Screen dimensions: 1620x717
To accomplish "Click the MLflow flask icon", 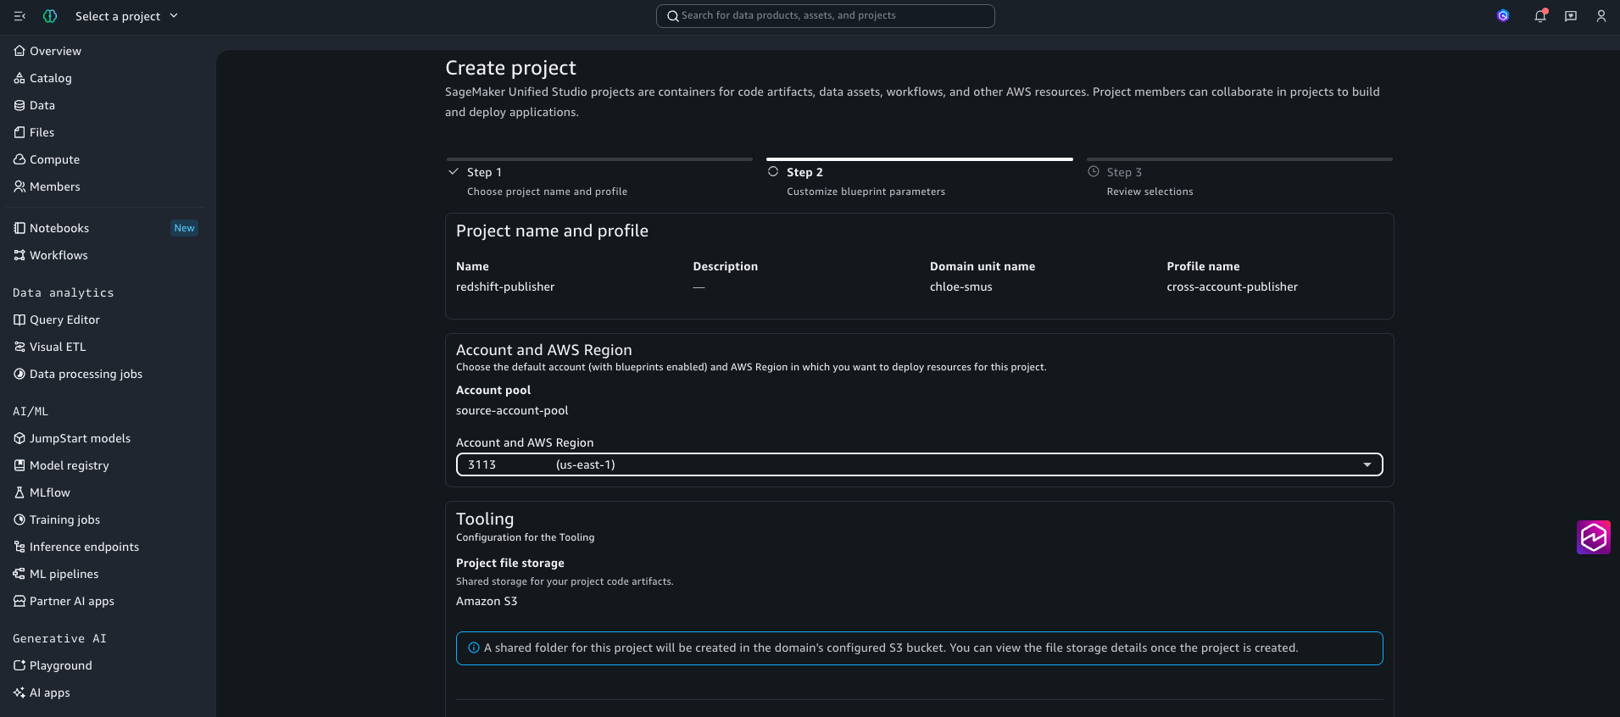I will pyautogui.click(x=19, y=492).
